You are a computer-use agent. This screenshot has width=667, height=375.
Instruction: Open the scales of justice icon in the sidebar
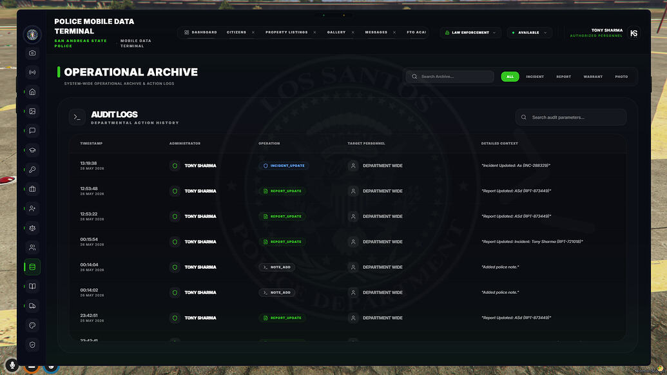pos(32,228)
